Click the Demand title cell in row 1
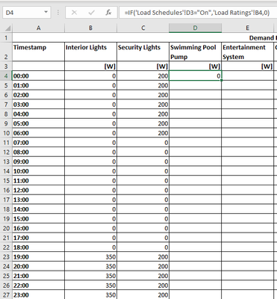Screen dimensions: 277x299 click(145, 38)
